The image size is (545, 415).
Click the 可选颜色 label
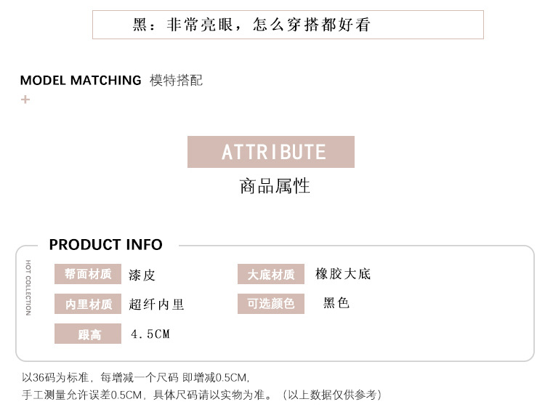tap(271, 304)
